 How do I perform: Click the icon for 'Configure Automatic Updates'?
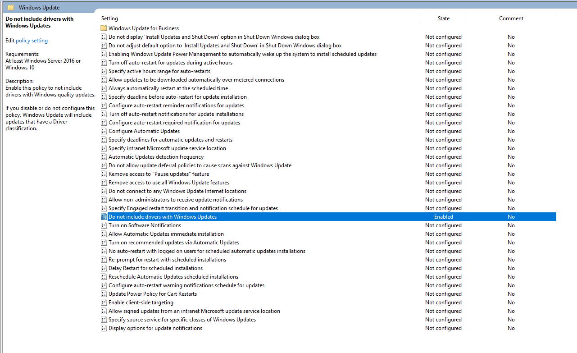[x=104, y=131]
